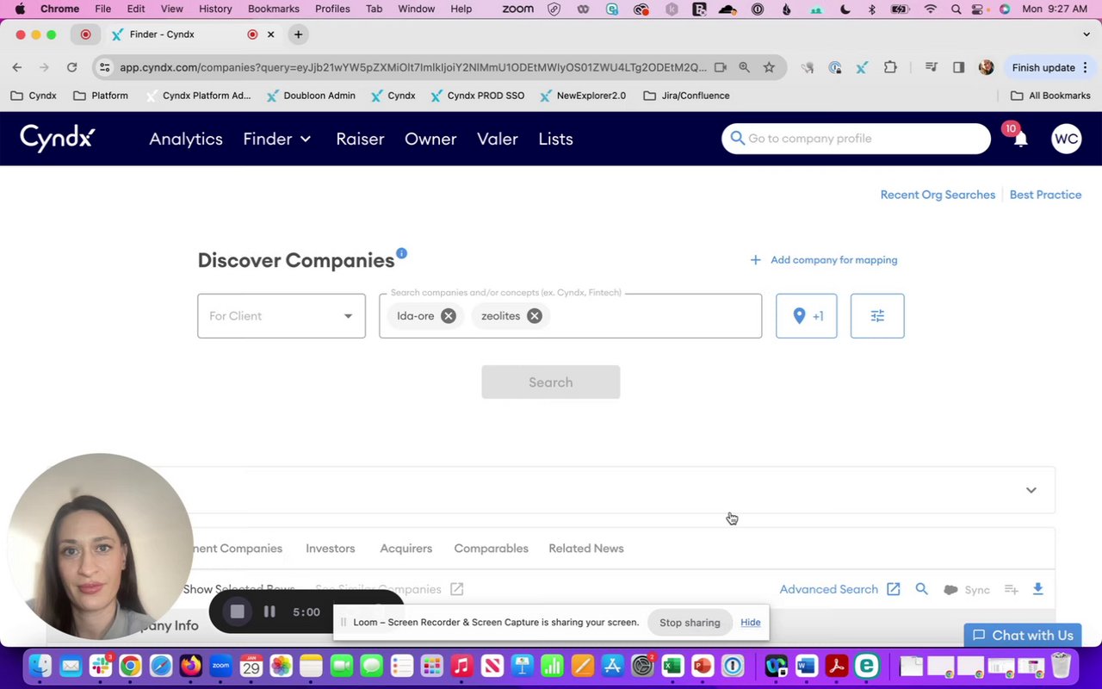
Task: Open the Chrome History menu
Action: [215, 9]
